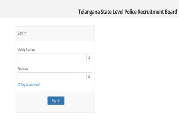Select the word password in Forgot password link

pyautogui.click(x=35, y=85)
